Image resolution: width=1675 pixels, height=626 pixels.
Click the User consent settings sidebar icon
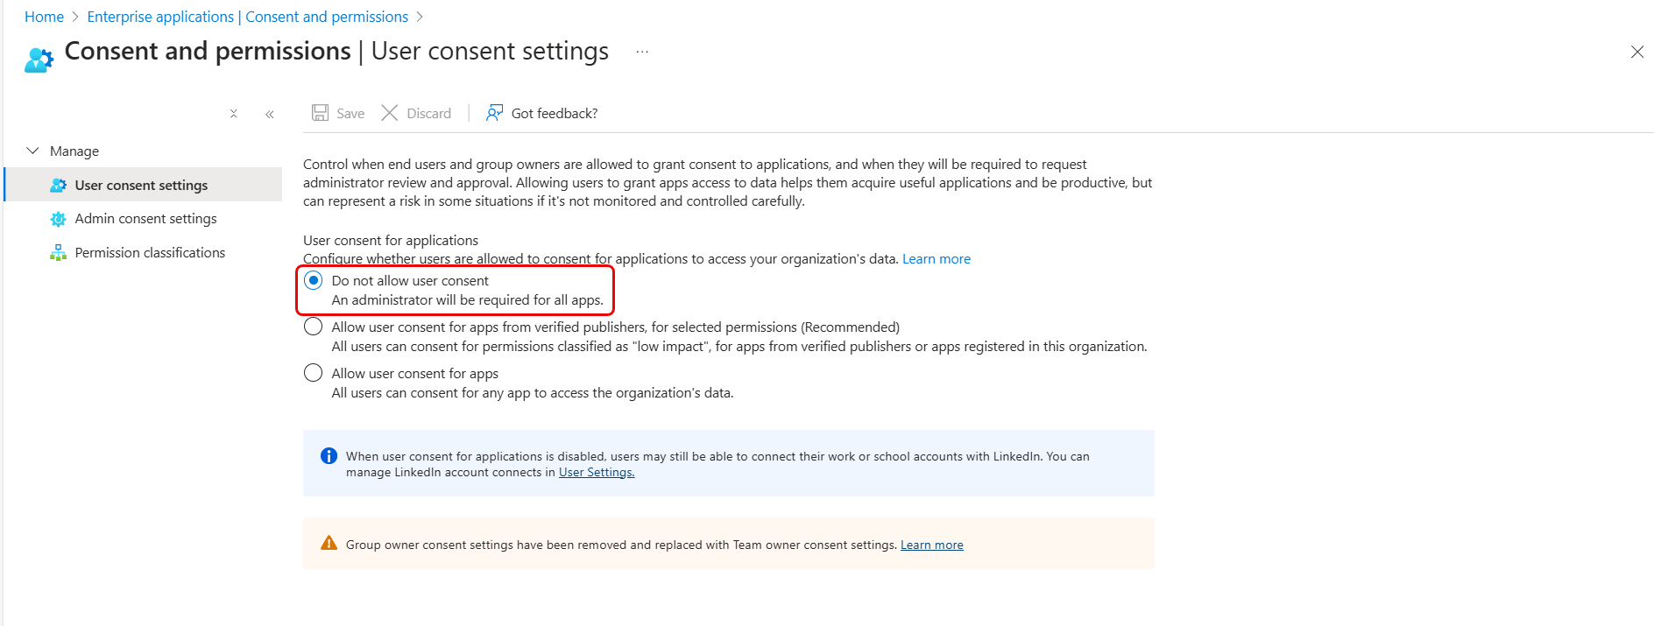[59, 185]
